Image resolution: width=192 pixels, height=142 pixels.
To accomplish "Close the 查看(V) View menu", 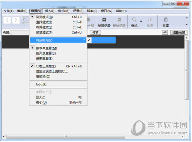I will click(x=36, y=11).
